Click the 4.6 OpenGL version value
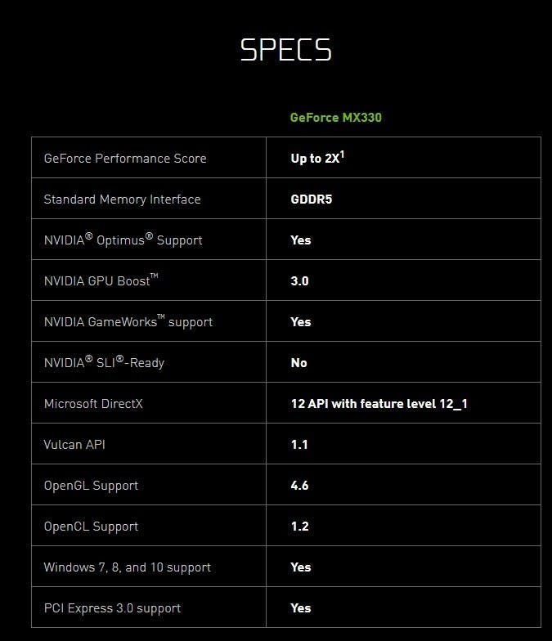The image size is (552, 641). coord(299,485)
